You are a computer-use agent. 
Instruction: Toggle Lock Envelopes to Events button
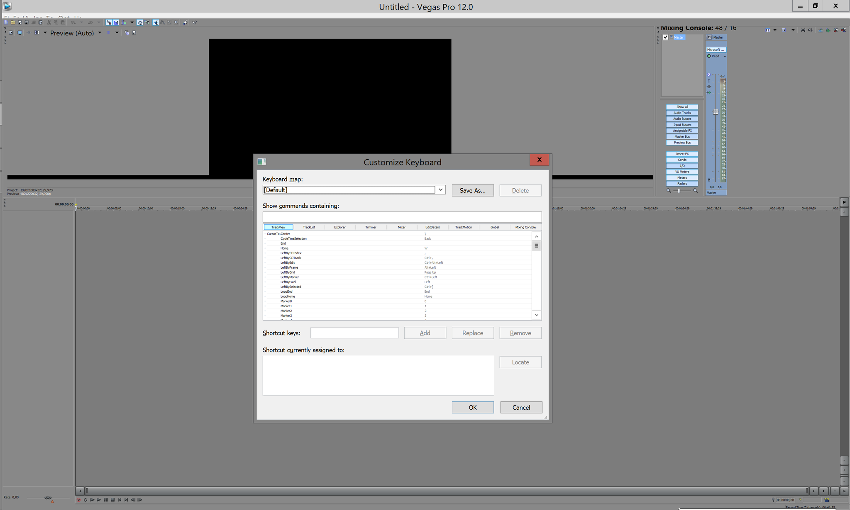pos(140,22)
